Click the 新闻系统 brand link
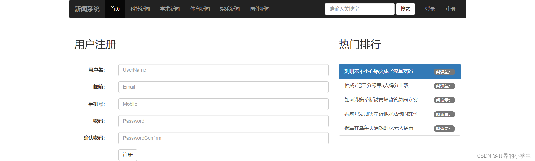Screen dimensions: 535x161 point(87,9)
